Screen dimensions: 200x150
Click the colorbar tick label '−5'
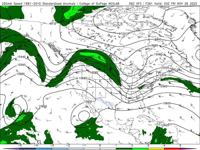[x=19, y=145]
